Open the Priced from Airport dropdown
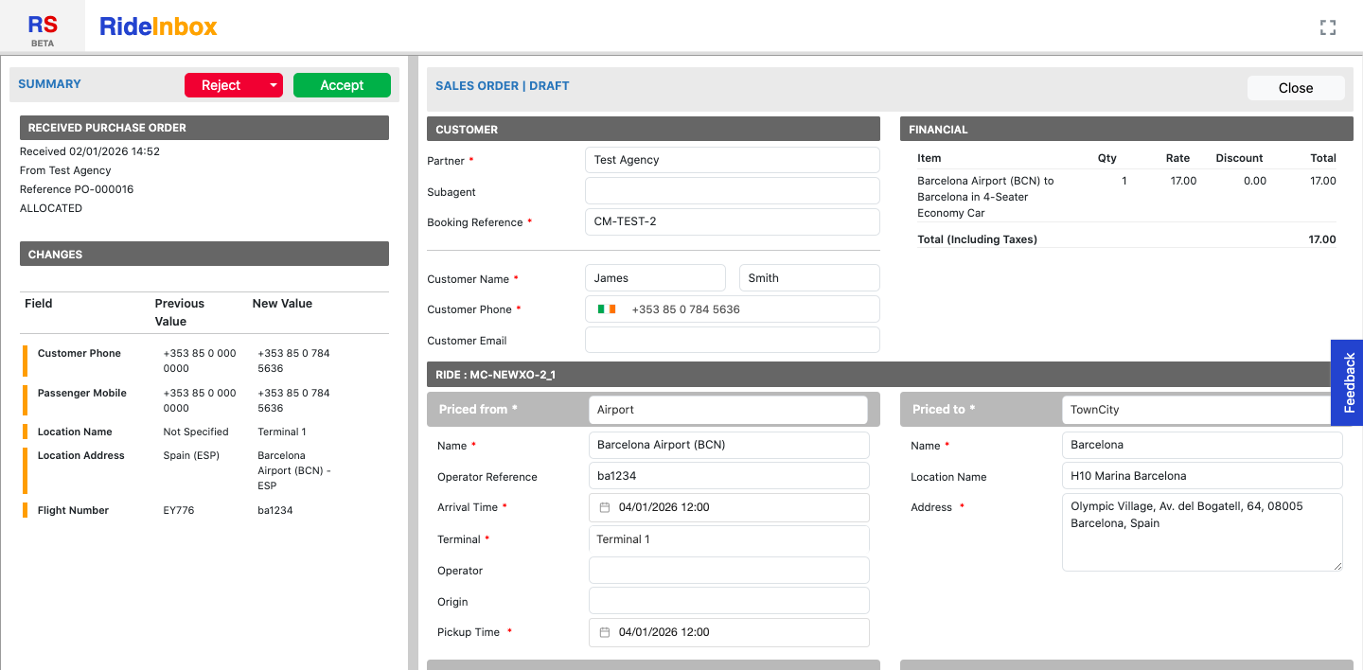This screenshot has width=1363, height=670. [727, 410]
